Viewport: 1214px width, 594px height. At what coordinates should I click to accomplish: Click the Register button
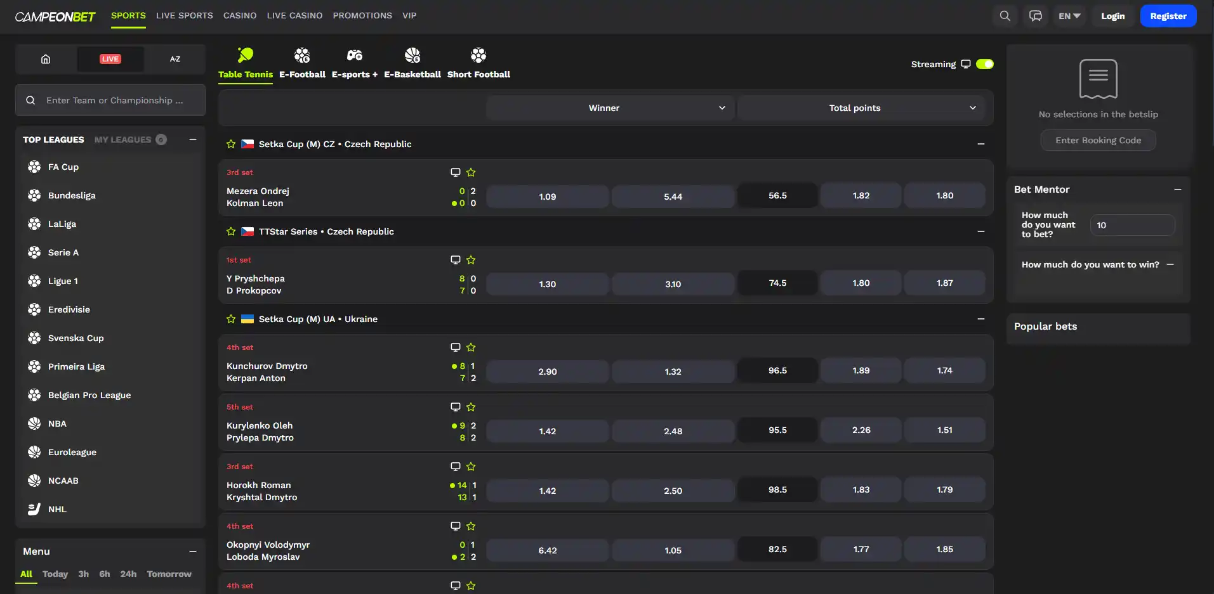1168,16
